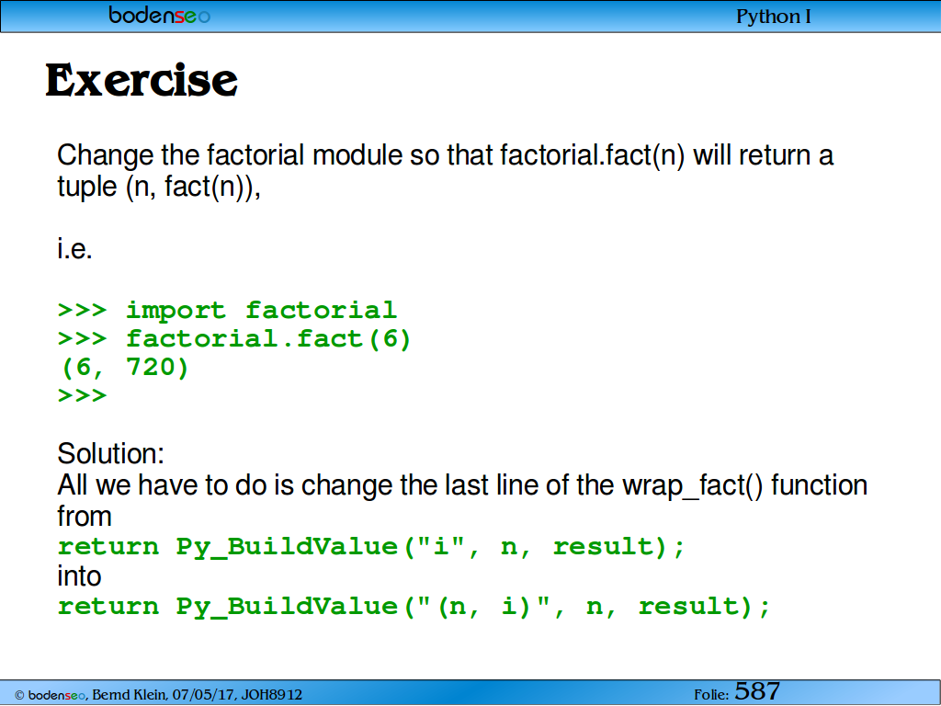Viewport: 941px width, 706px height.
Task: Click 'tuple (n, fact(n)),' text line
Action: point(159,187)
